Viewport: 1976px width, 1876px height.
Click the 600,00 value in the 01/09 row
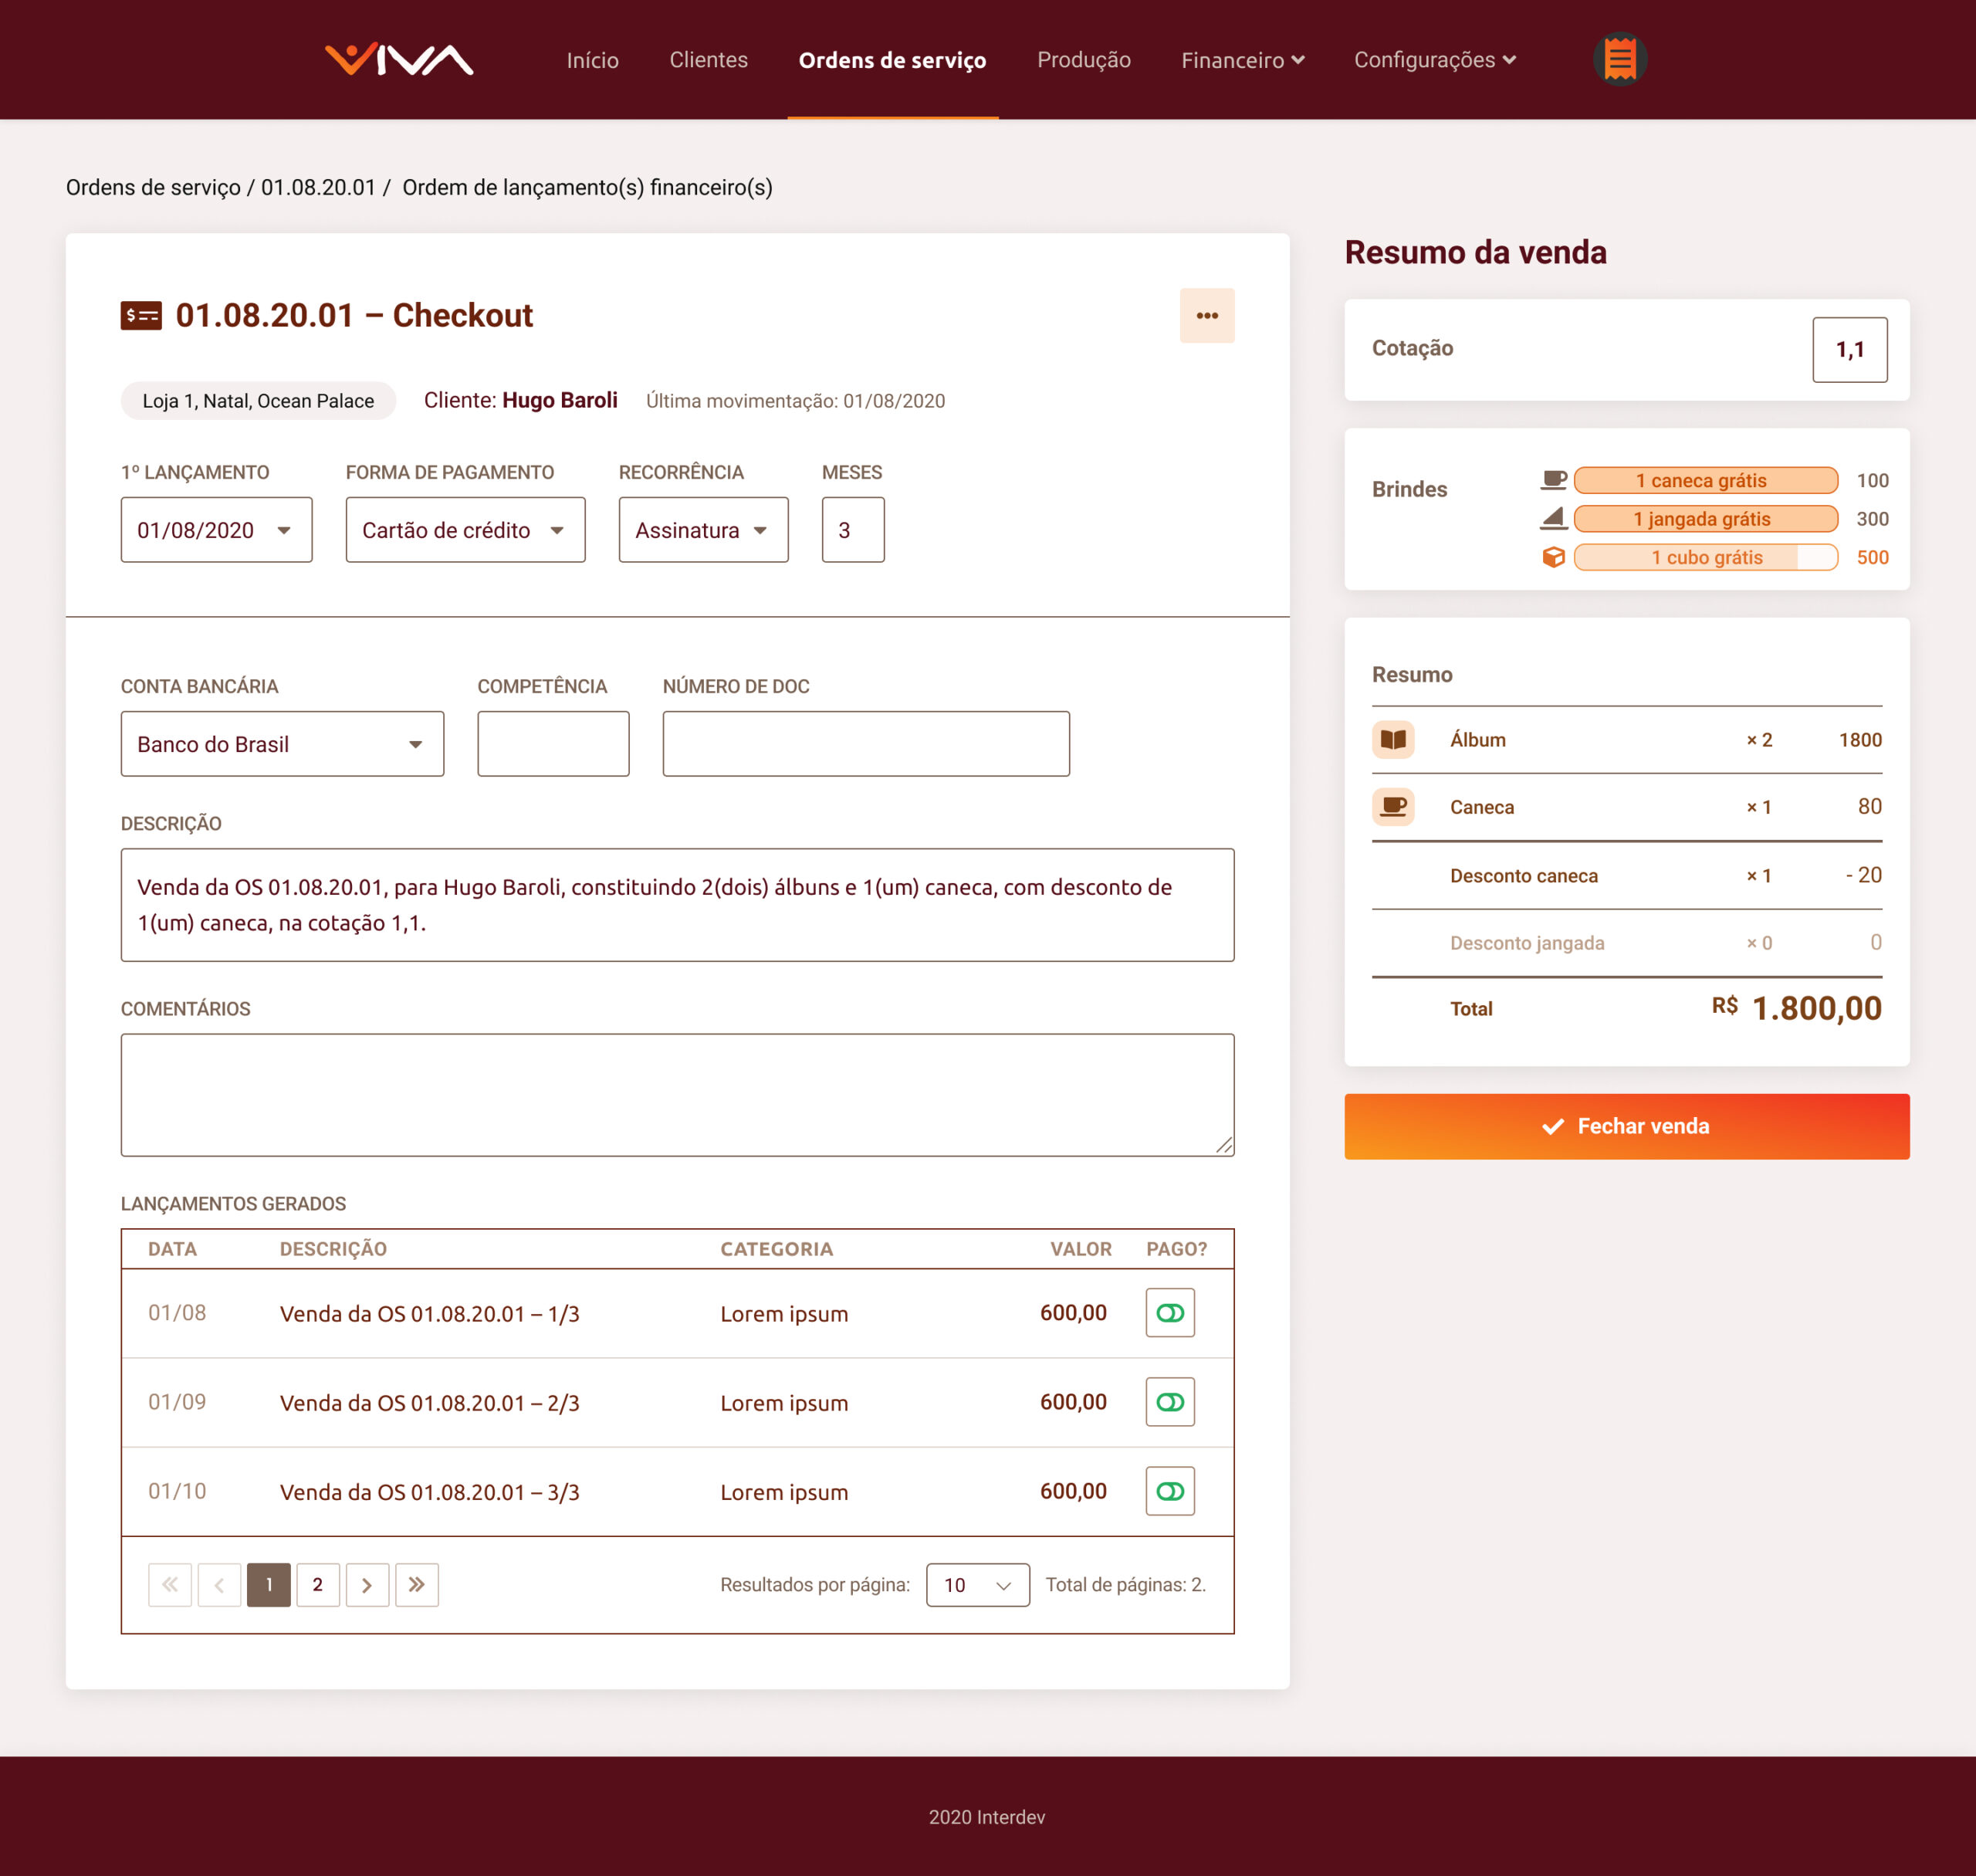click(1073, 1402)
